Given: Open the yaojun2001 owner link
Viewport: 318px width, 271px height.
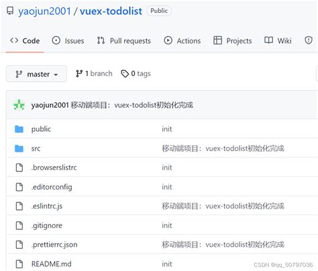Looking at the screenshot, I should [x=44, y=11].
